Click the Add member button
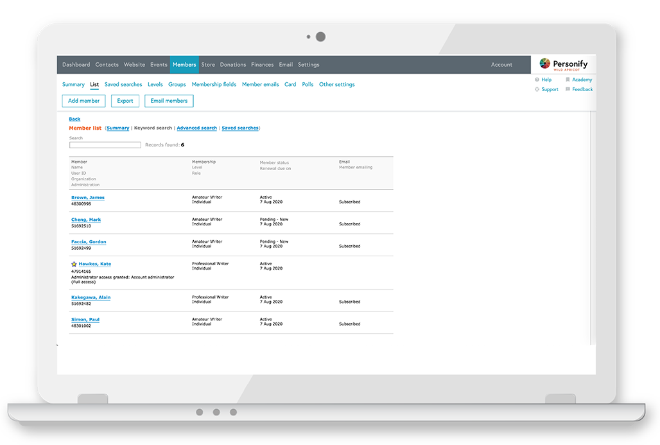Viewport: 660px width, 445px height. pos(83,101)
